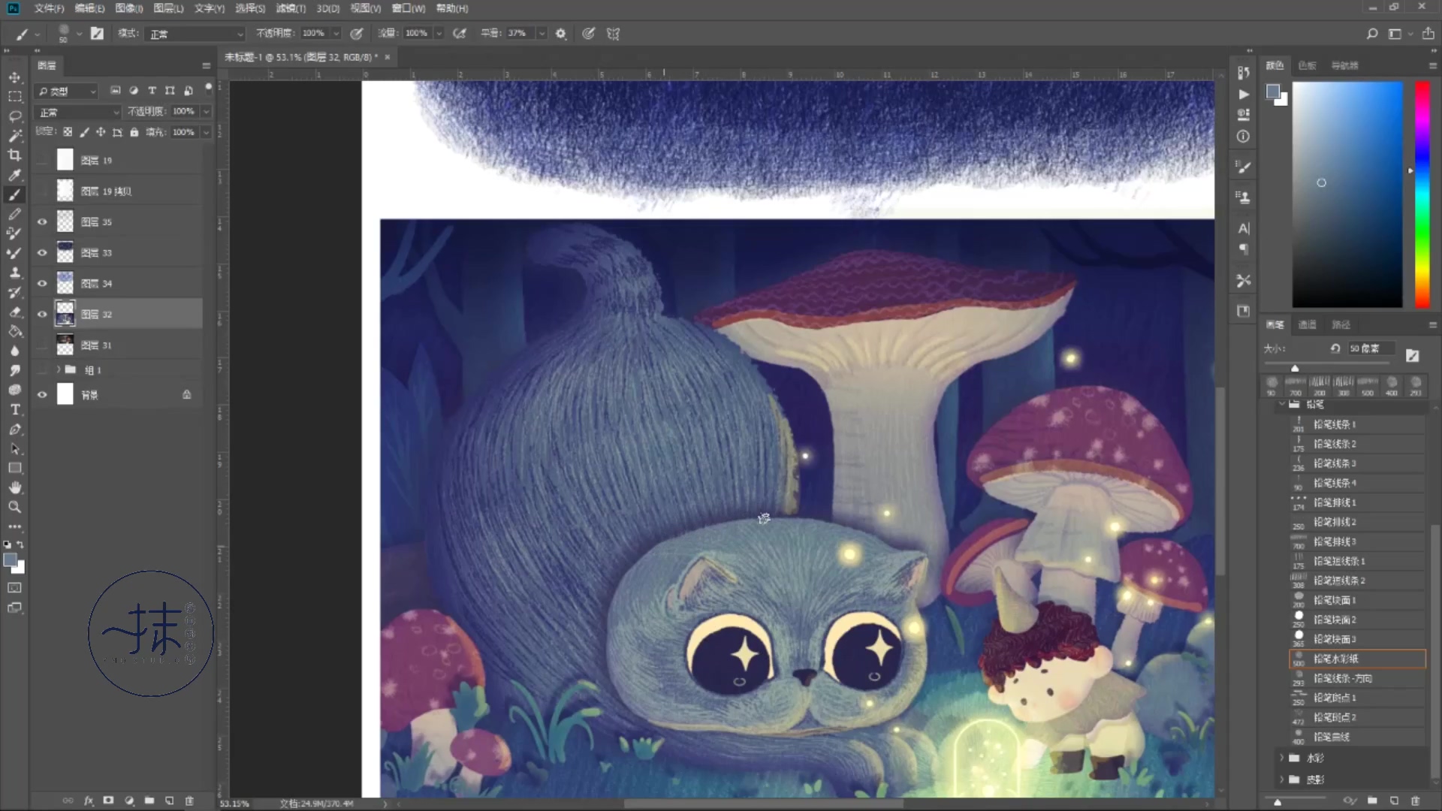Expand group 1 in layers panel
Screen dimensions: 1442x811
pos(59,369)
